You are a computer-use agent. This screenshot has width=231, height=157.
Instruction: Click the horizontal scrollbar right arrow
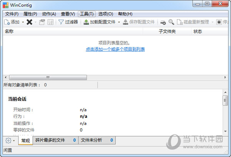pyautogui.click(x=225, y=78)
